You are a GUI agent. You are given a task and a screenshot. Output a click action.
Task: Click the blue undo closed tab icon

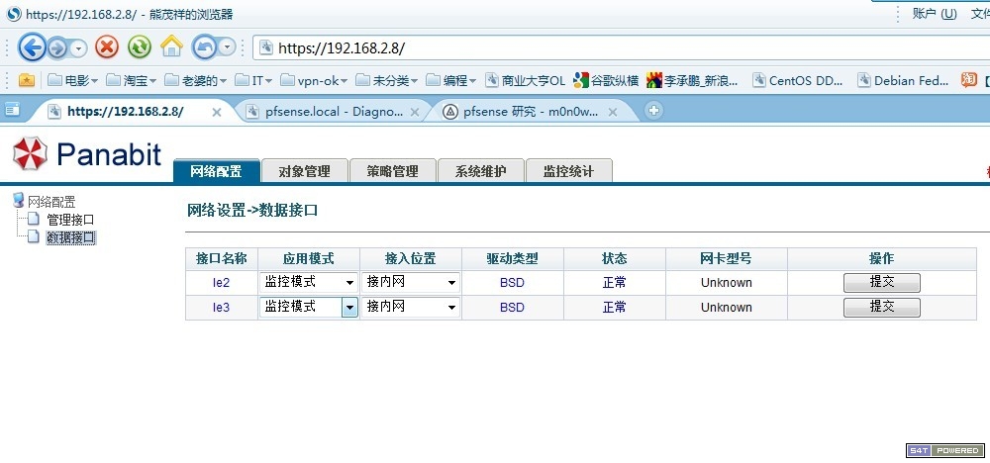[205, 46]
